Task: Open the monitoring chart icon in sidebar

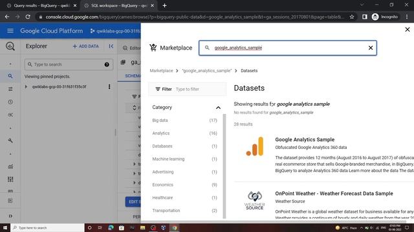Action: (x=10, y=166)
